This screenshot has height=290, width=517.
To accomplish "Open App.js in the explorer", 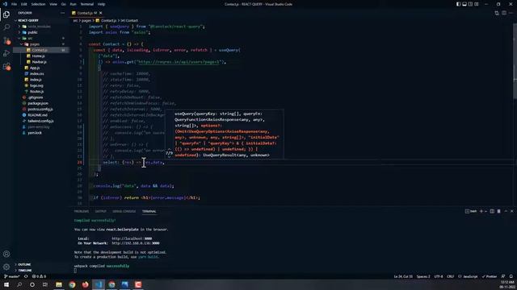I will pyautogui.click(x=35, y=68).
